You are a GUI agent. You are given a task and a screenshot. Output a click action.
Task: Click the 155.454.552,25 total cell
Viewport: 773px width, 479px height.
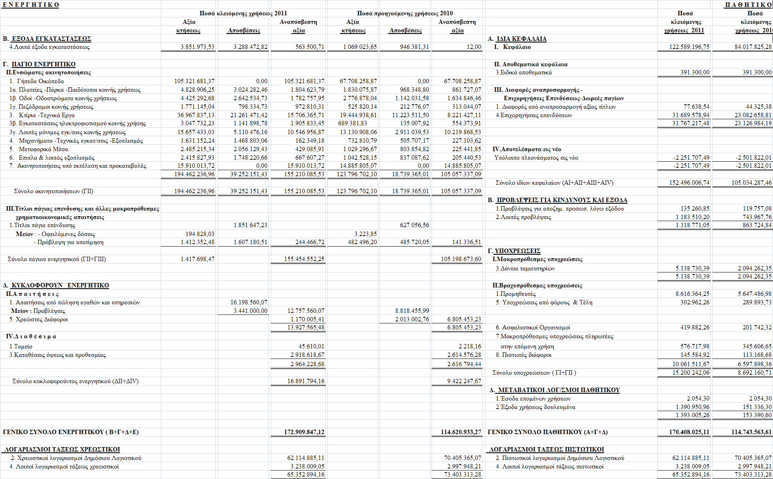[304, 259]
